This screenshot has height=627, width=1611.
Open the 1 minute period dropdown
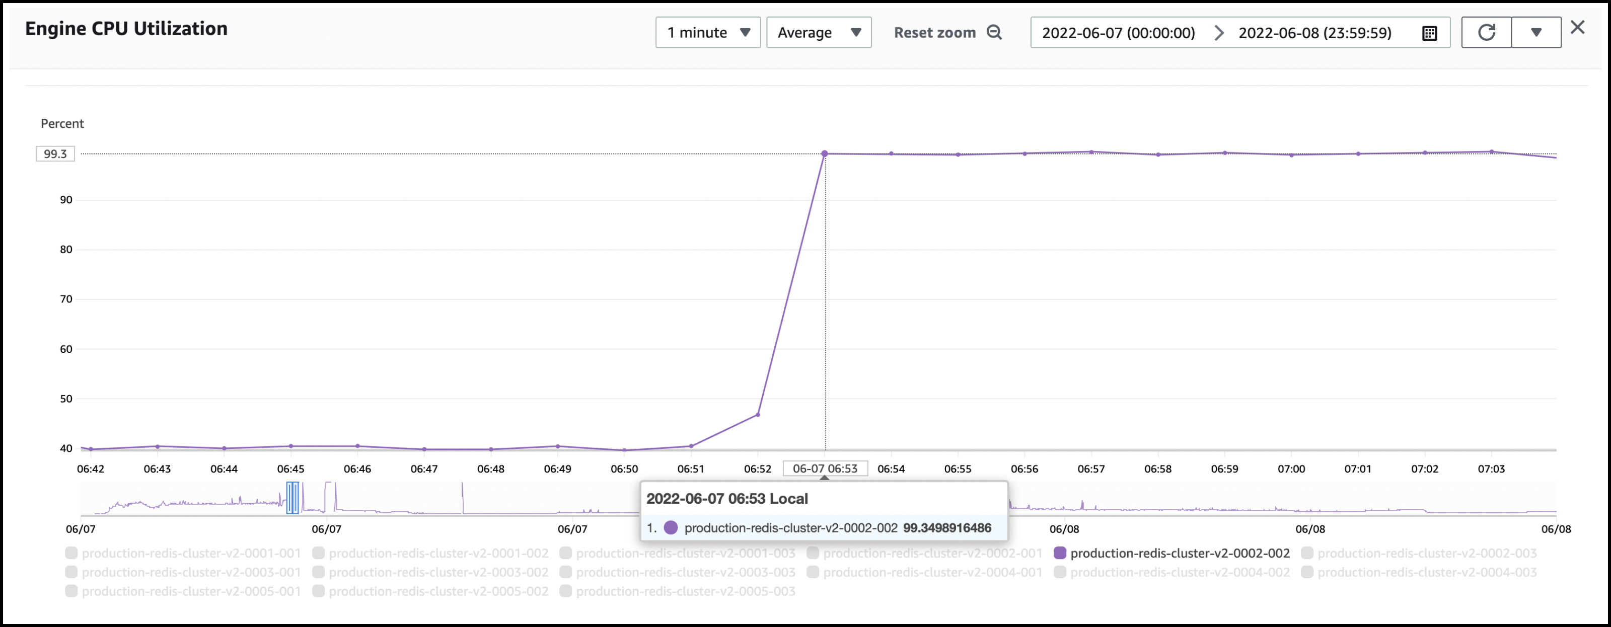[x=707, y=33]
